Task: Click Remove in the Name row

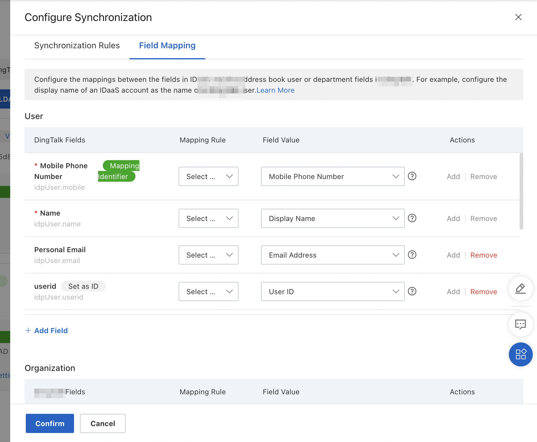Action: point(483,219)
